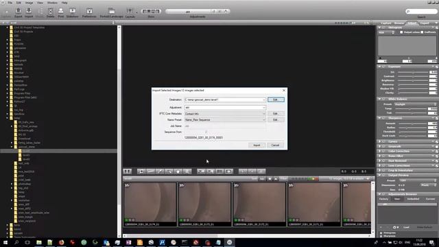Screen dimensions: 439x247
Task: Open the Destination dropdown in import dialog
Action: pyautogui.click(x=263, y=99)
